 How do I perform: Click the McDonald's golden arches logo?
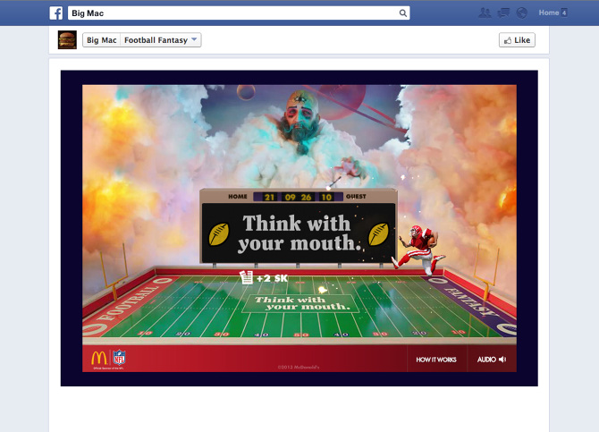tap(99, 359)
